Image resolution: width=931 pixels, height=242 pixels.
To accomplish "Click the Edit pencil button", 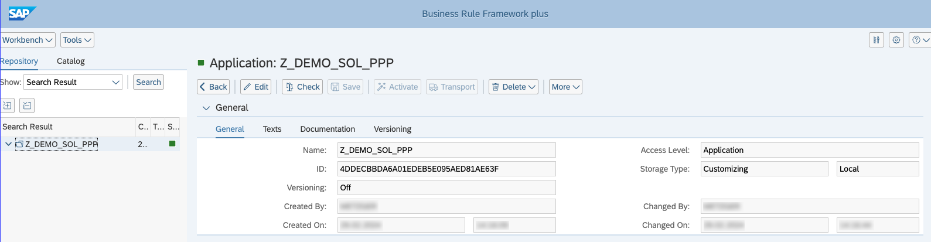I will coord(256,87).
